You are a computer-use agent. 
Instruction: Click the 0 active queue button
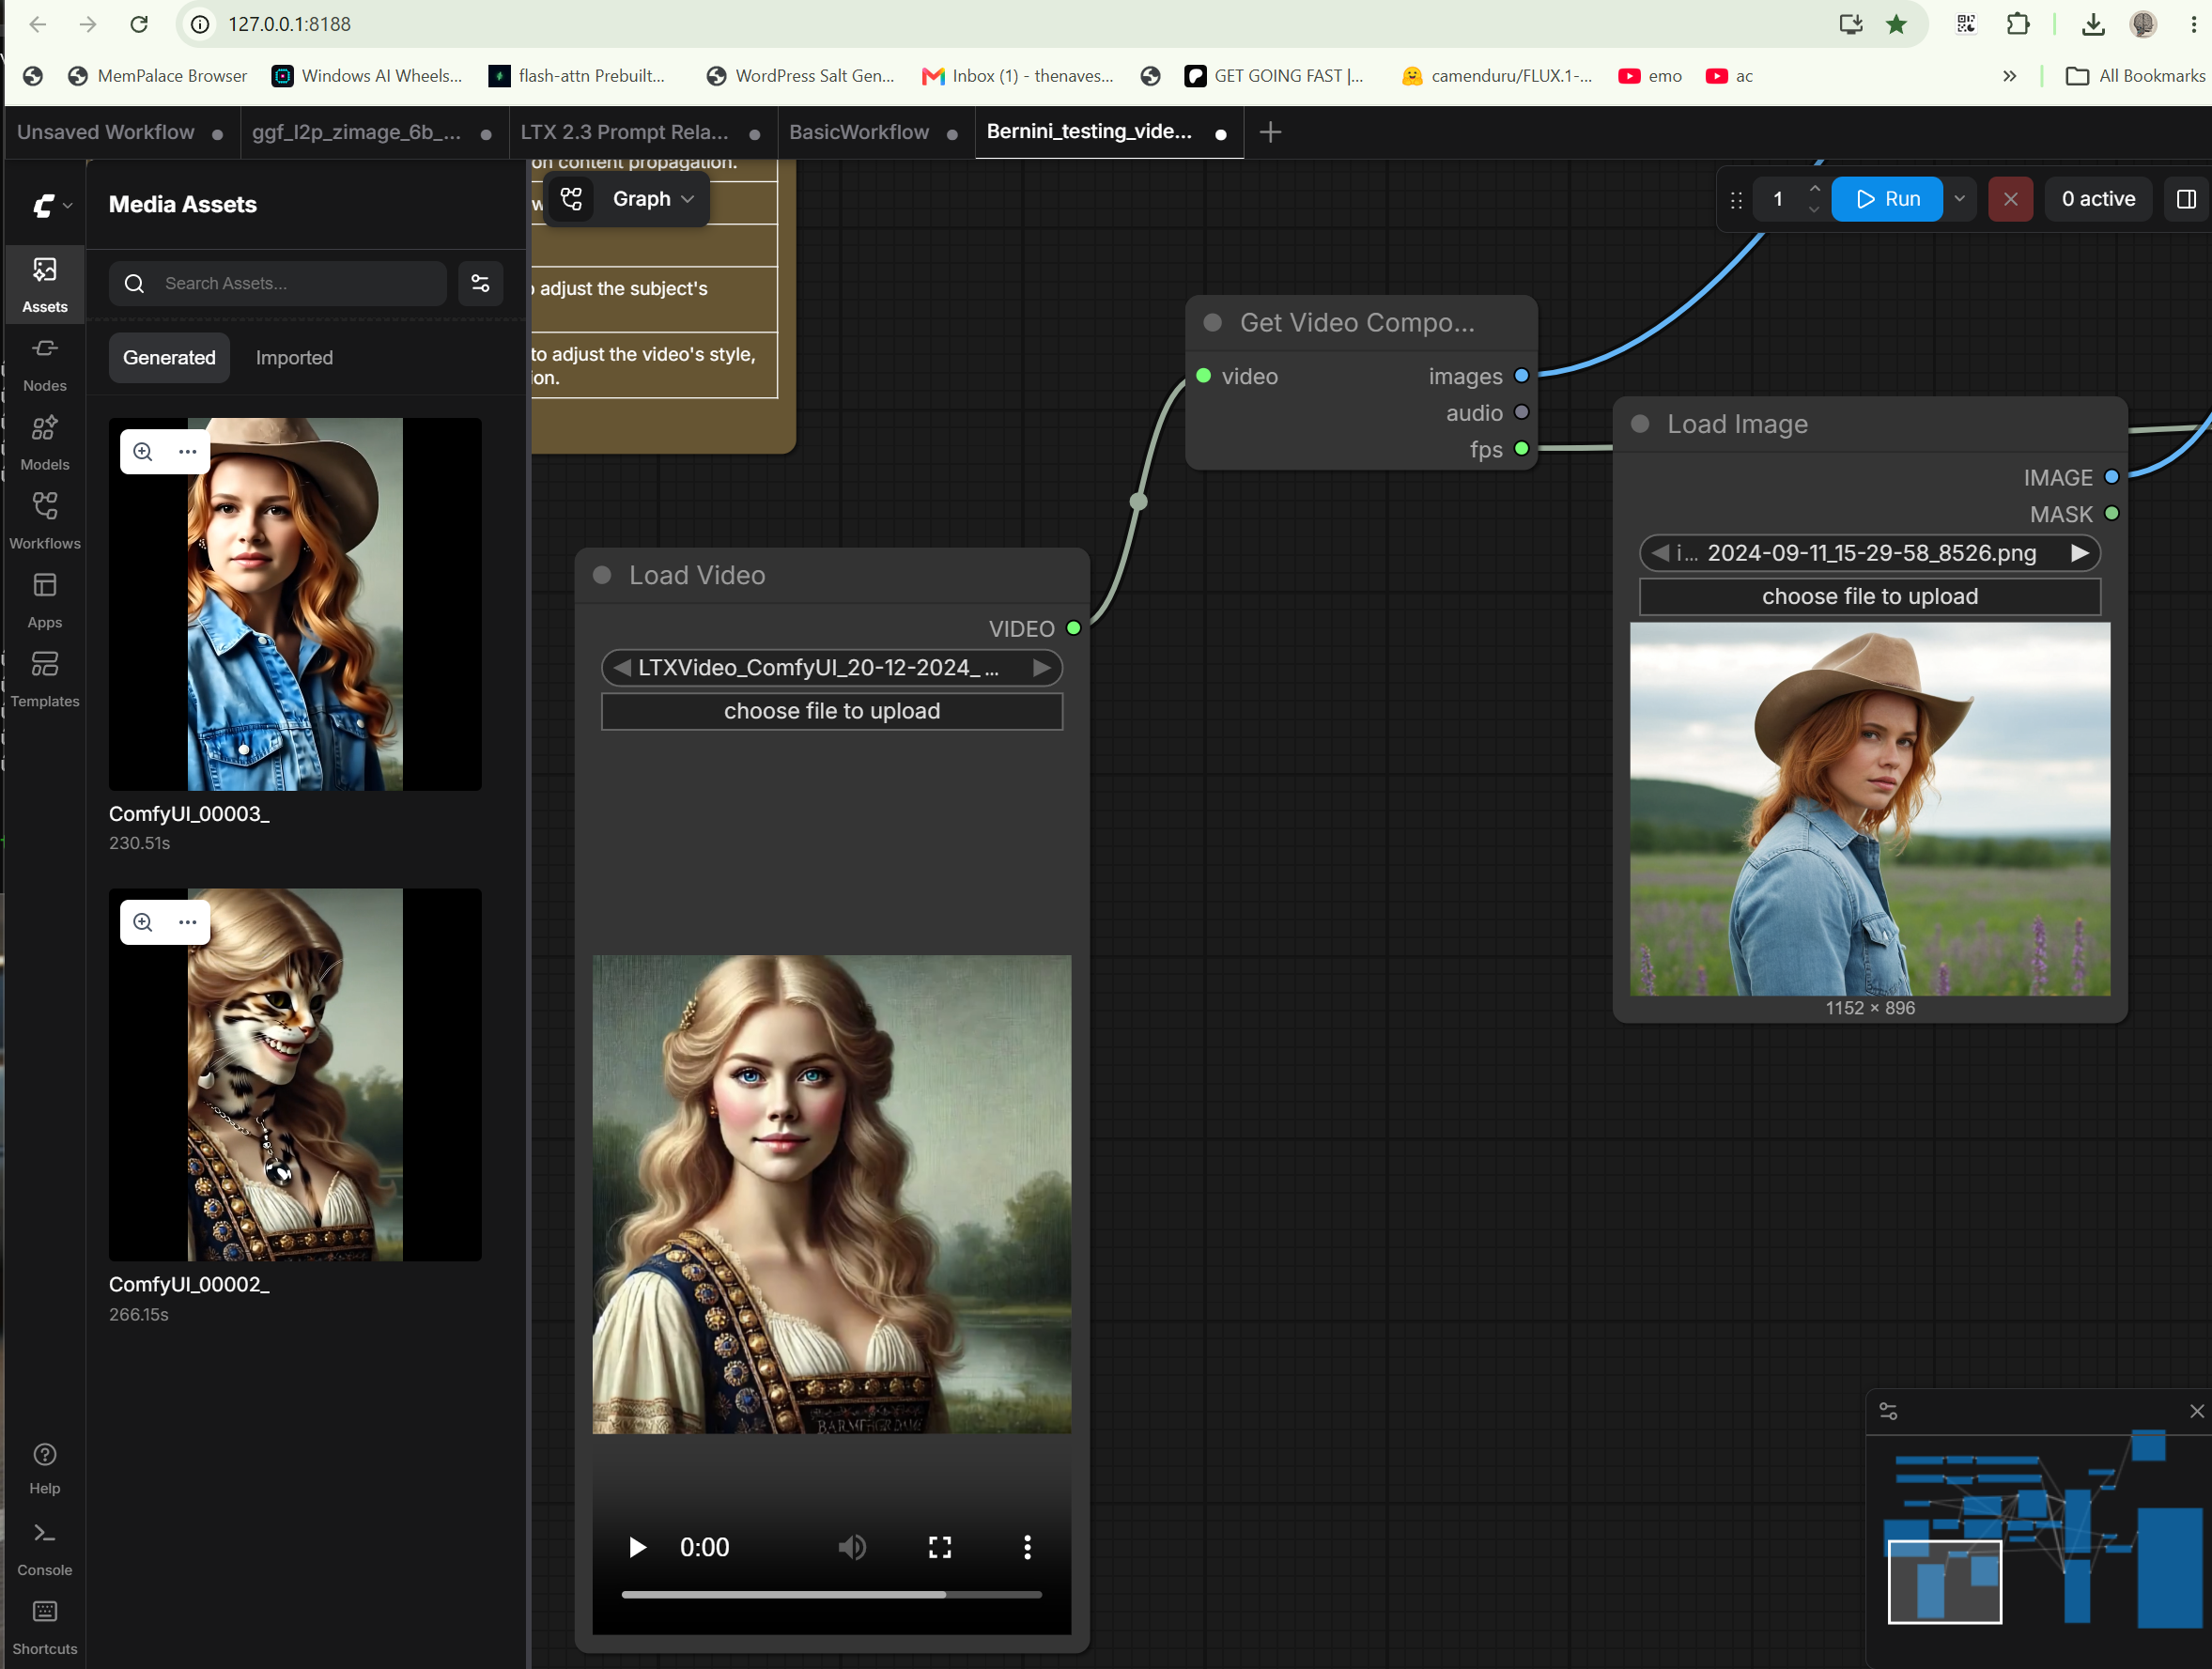coord(2098,199)
